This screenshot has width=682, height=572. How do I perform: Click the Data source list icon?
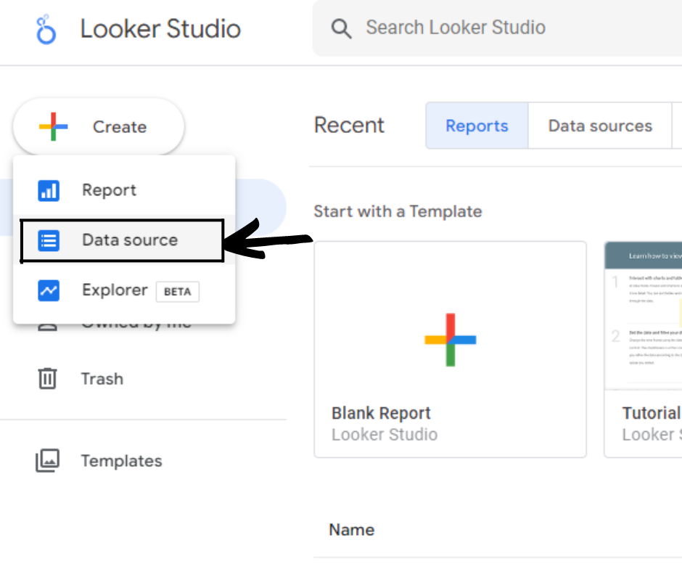(x=49, y=240)
